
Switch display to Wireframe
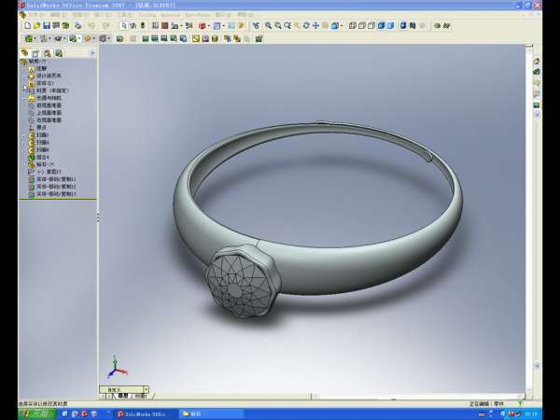pyautogui.click(x=352, y=26)
